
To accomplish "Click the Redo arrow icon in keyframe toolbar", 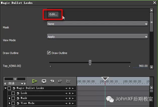I will point(60,81).
